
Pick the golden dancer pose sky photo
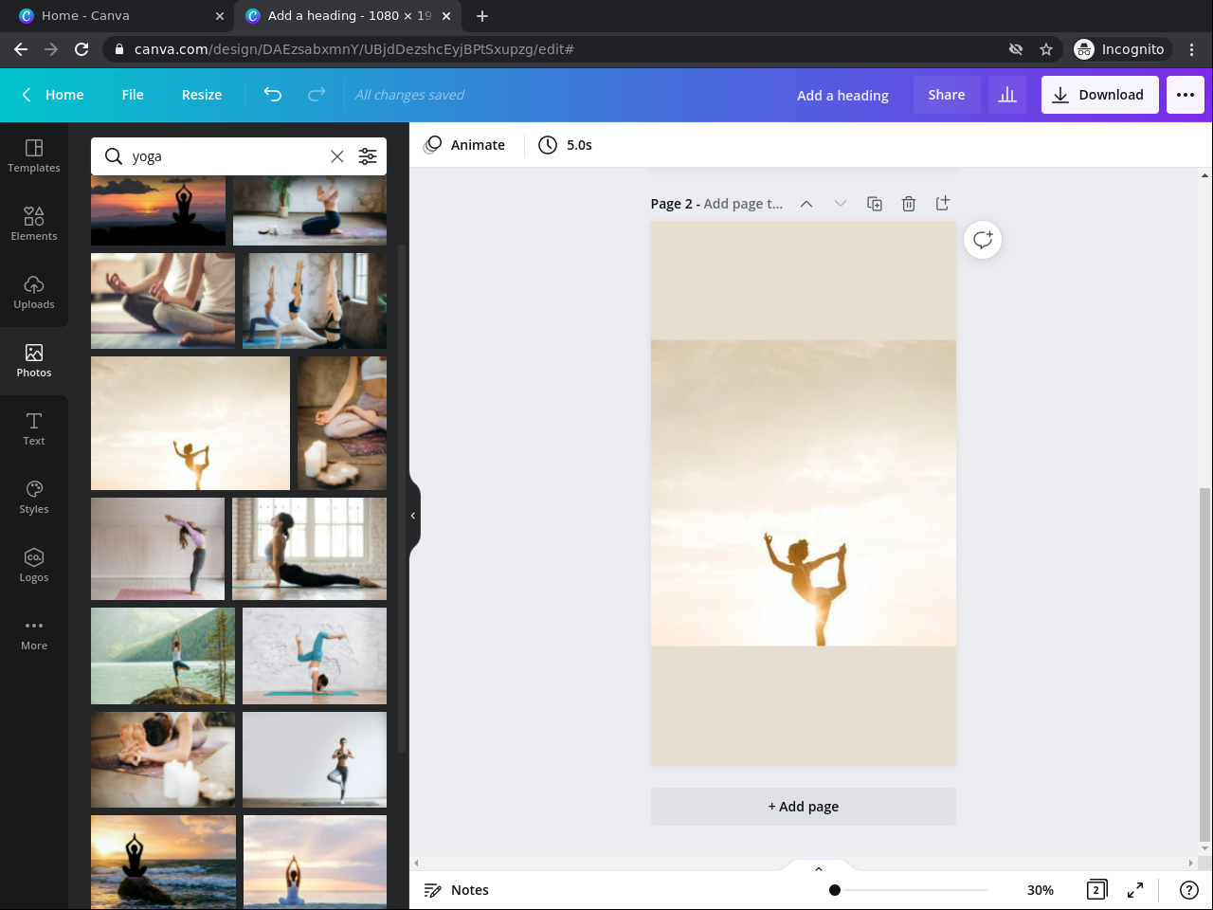click(x=190, y=423)
